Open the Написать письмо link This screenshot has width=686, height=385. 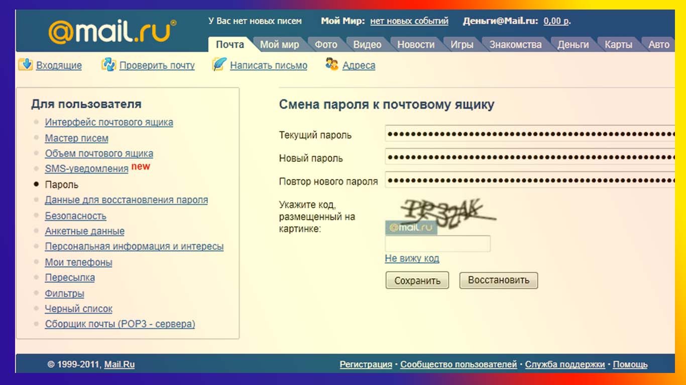pyautogui.click(x=269, y=65)
